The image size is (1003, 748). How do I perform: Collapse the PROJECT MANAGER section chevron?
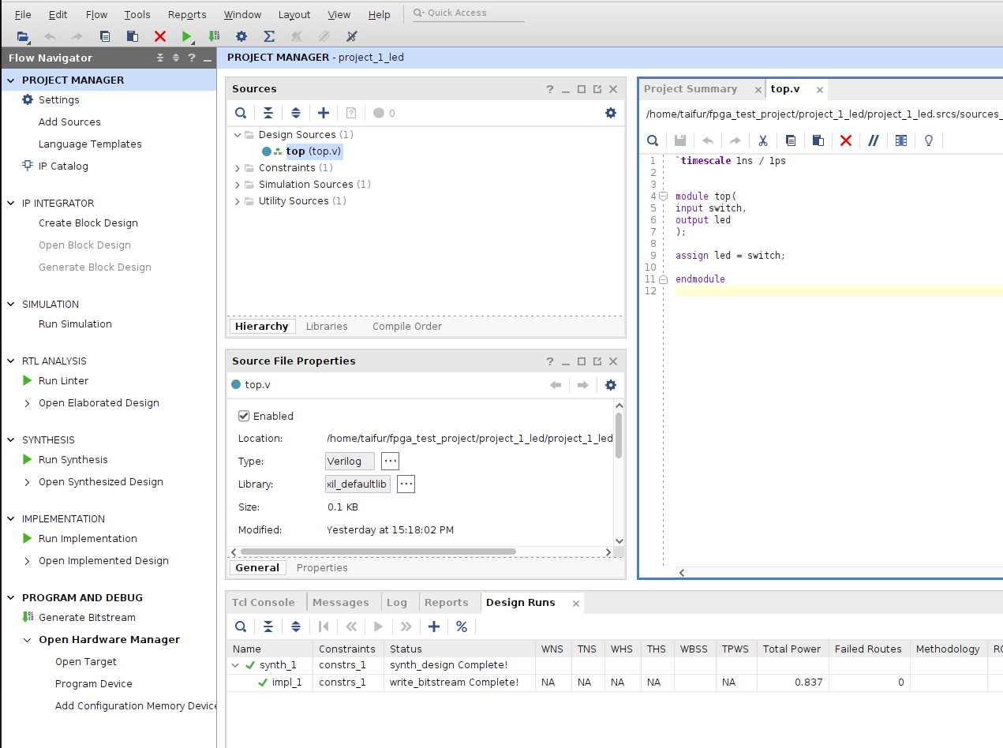pyautogui.click(x=11, y=80)
